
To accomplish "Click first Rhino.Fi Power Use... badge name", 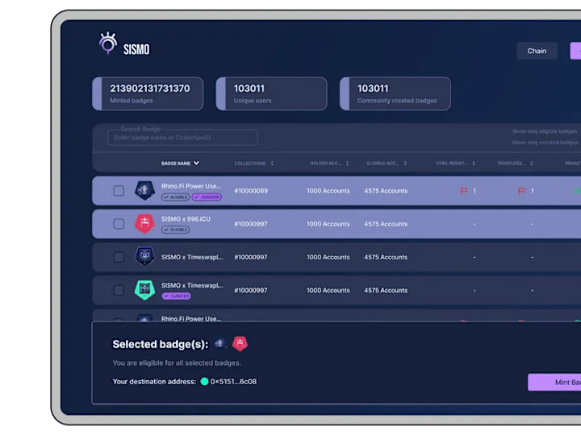I will [x=191, y=186].
